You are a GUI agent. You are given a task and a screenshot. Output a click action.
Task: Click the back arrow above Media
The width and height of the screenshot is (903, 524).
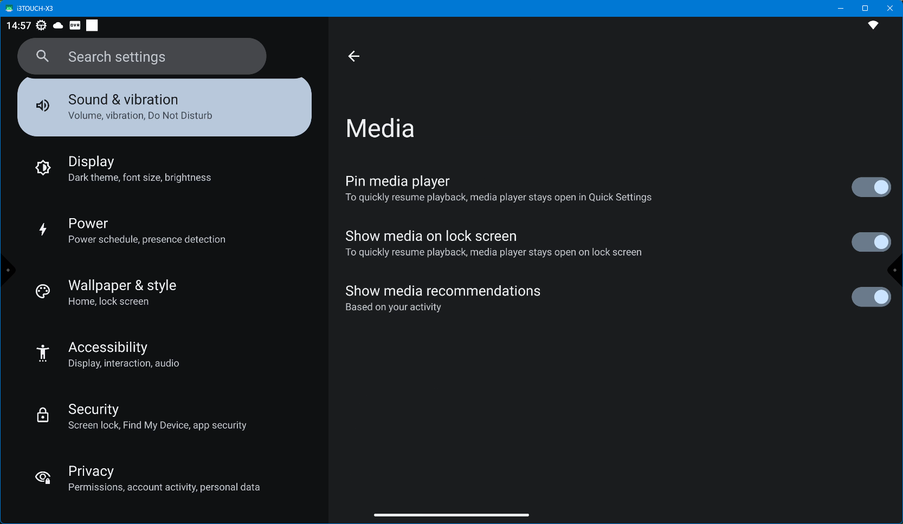pos(354,56)
